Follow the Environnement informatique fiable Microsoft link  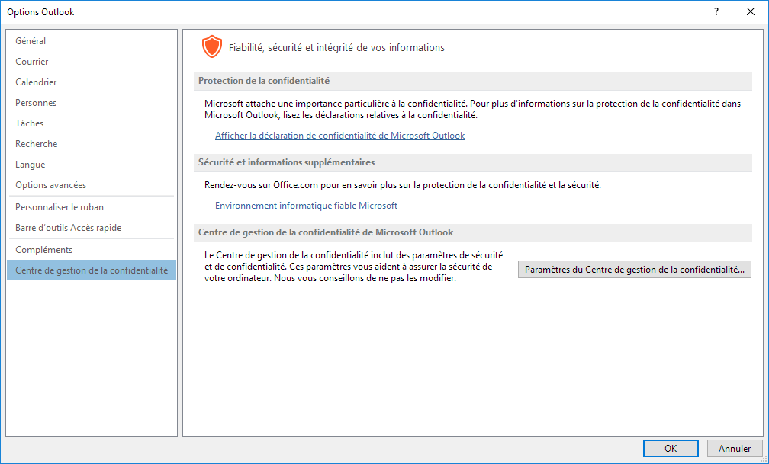coord(306,206)
